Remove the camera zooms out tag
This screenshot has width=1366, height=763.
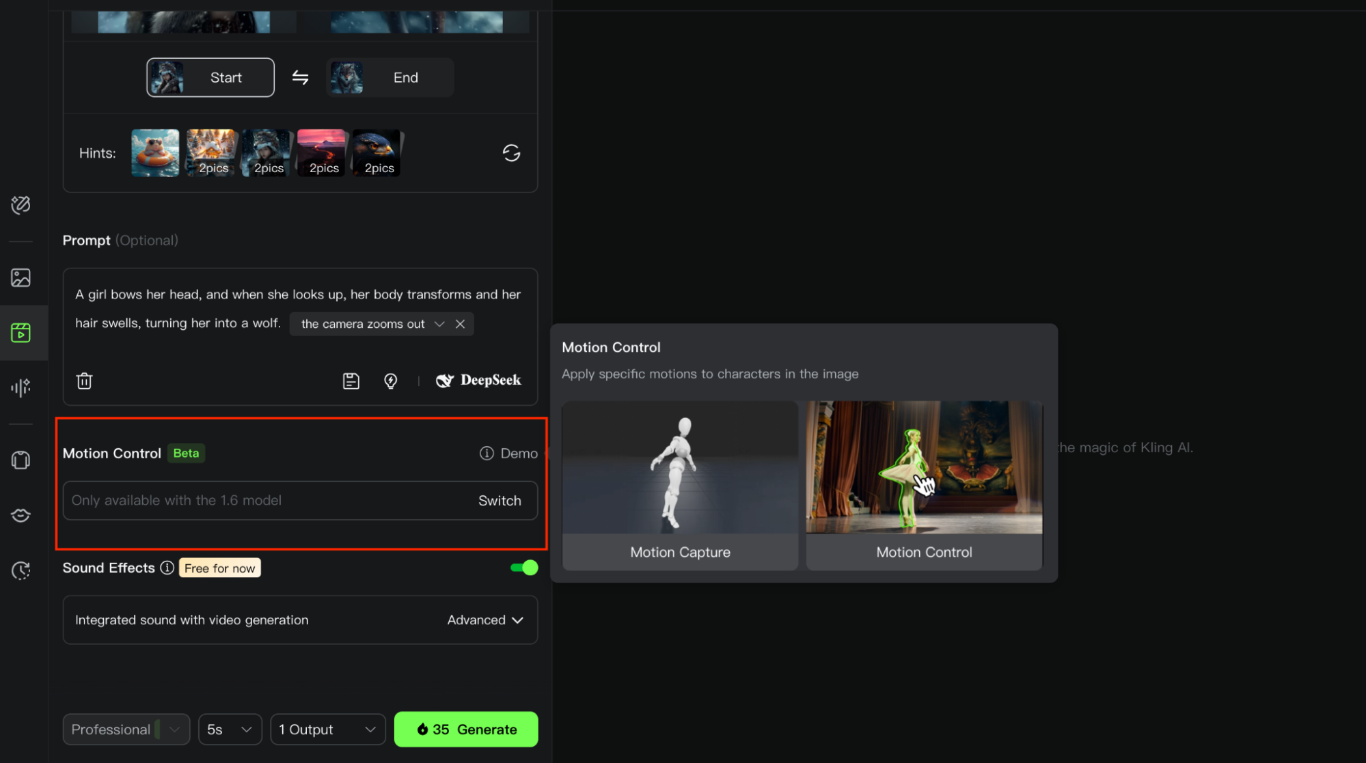[x=460, y=324]
